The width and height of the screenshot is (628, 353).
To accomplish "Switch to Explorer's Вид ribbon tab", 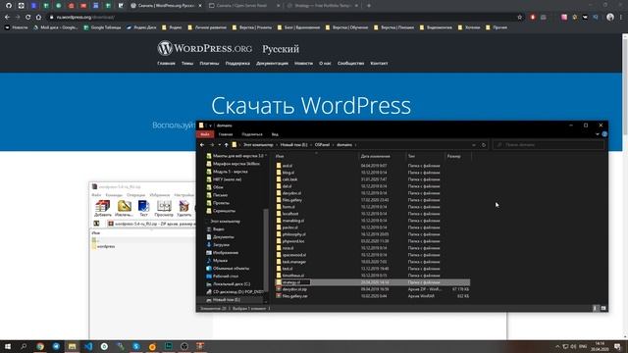I will point(275,134).
